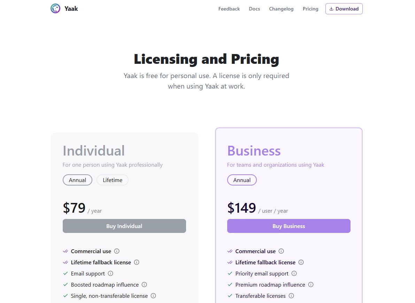Select the Pricing navigation item
This screenshot has width=415, height=303.
pyautogui.click(x=310, y=9)
